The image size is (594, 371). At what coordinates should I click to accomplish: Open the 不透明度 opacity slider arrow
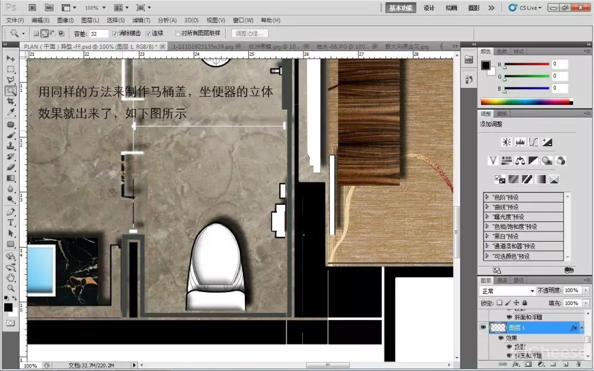coord(584,291)
